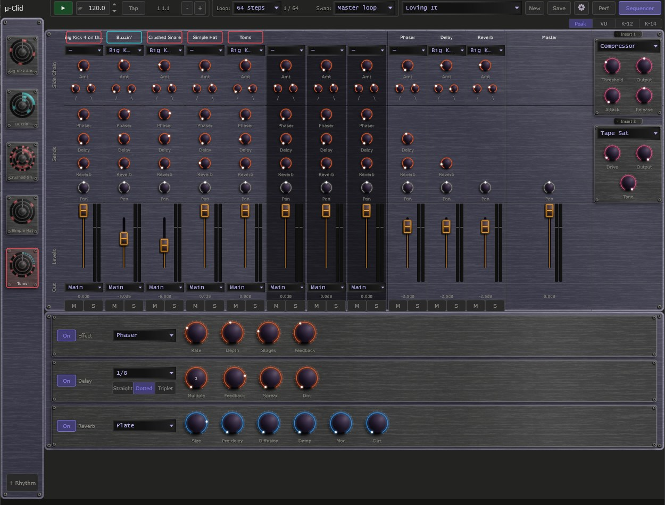Click the Phaser Depth knob
The image size is (665, 505).
click(x=232, y=333)
